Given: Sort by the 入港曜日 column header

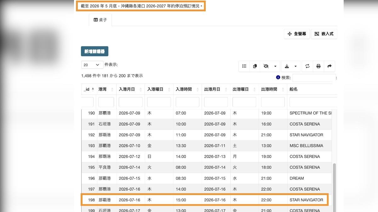Looking at the screenshot, I should click(x=159, y=90).
